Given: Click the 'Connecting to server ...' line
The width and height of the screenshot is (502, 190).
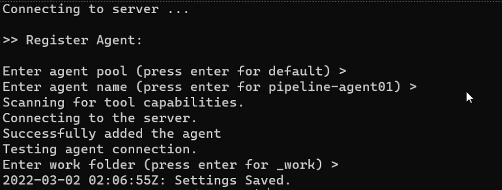Looking at the screenshot, I should click(x=96, y=9).
